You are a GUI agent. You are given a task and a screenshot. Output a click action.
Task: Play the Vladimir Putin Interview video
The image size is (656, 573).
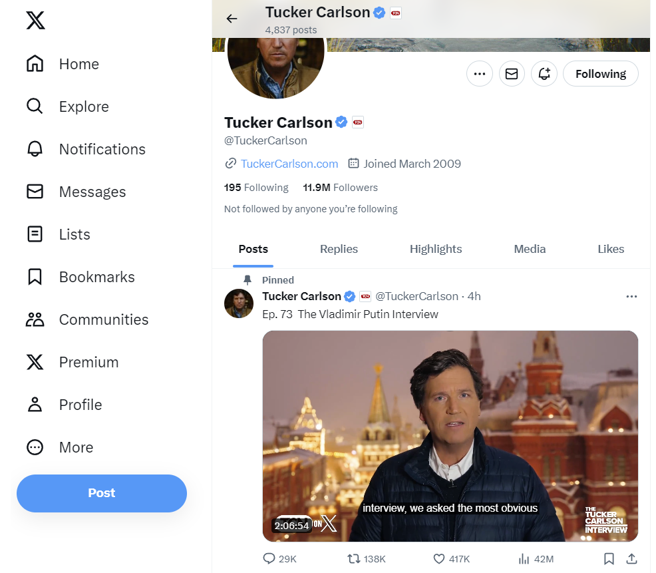(450, 436)
